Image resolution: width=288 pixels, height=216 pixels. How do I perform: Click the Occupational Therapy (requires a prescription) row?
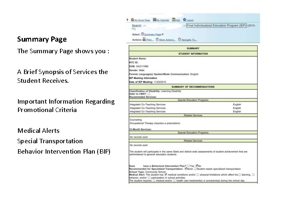[x=155, y=123]
